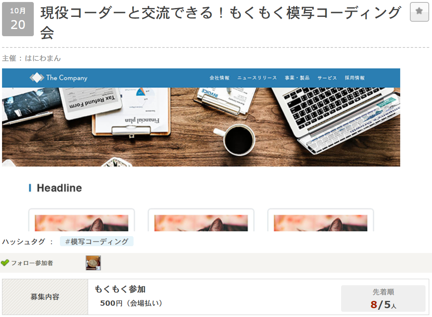Viewport: 432px width, 317px height.
Task: Open the event title link
Action: [x=220, y=23]
